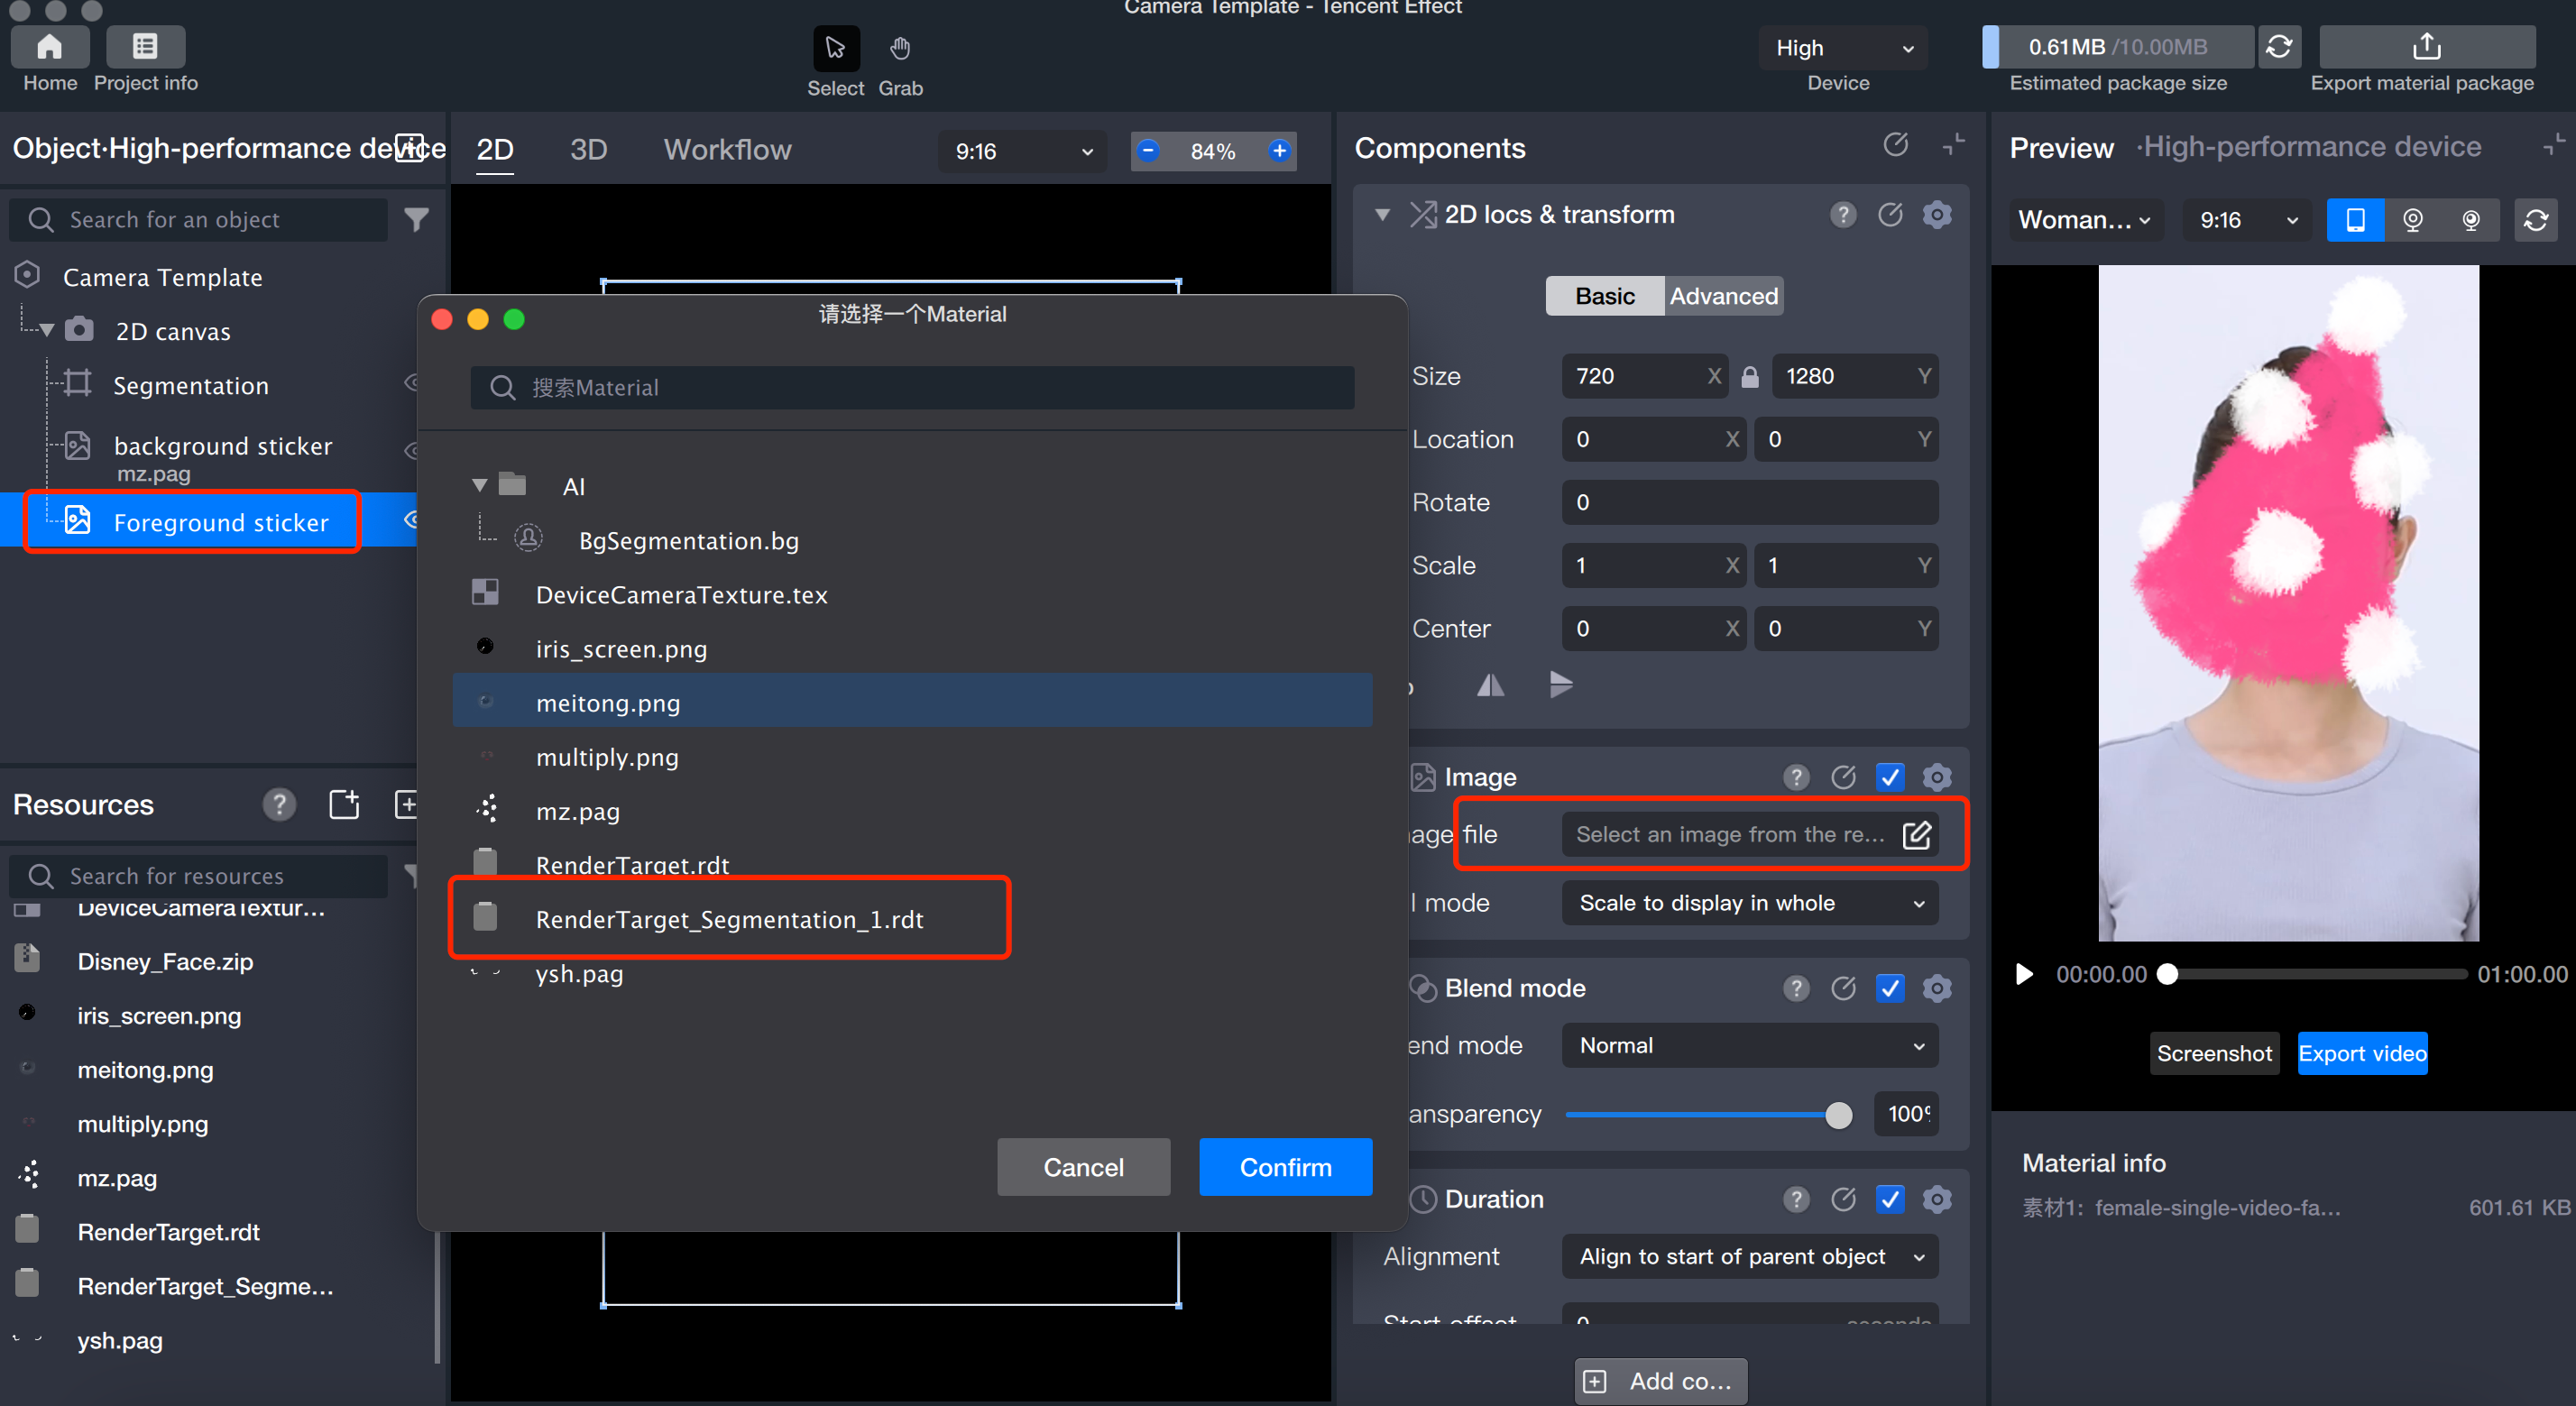Activate the Grab hand tool

pyautogui.click(x=899, y=48)
